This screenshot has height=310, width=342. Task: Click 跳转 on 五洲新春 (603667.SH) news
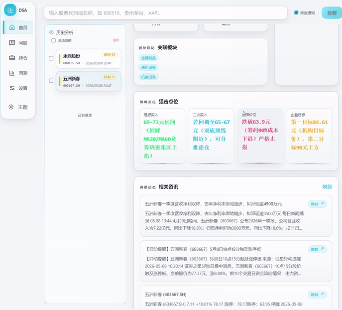[x=317, y=295]
